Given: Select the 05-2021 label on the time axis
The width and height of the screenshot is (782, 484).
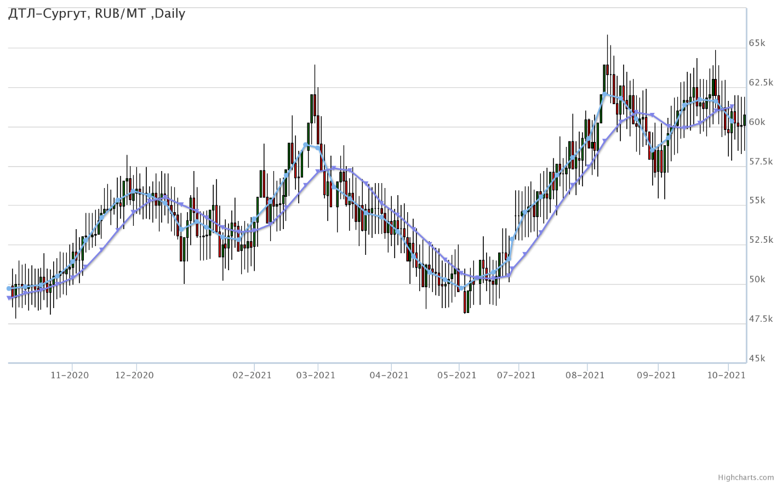Looking at the screenshot, I should 458,375.
